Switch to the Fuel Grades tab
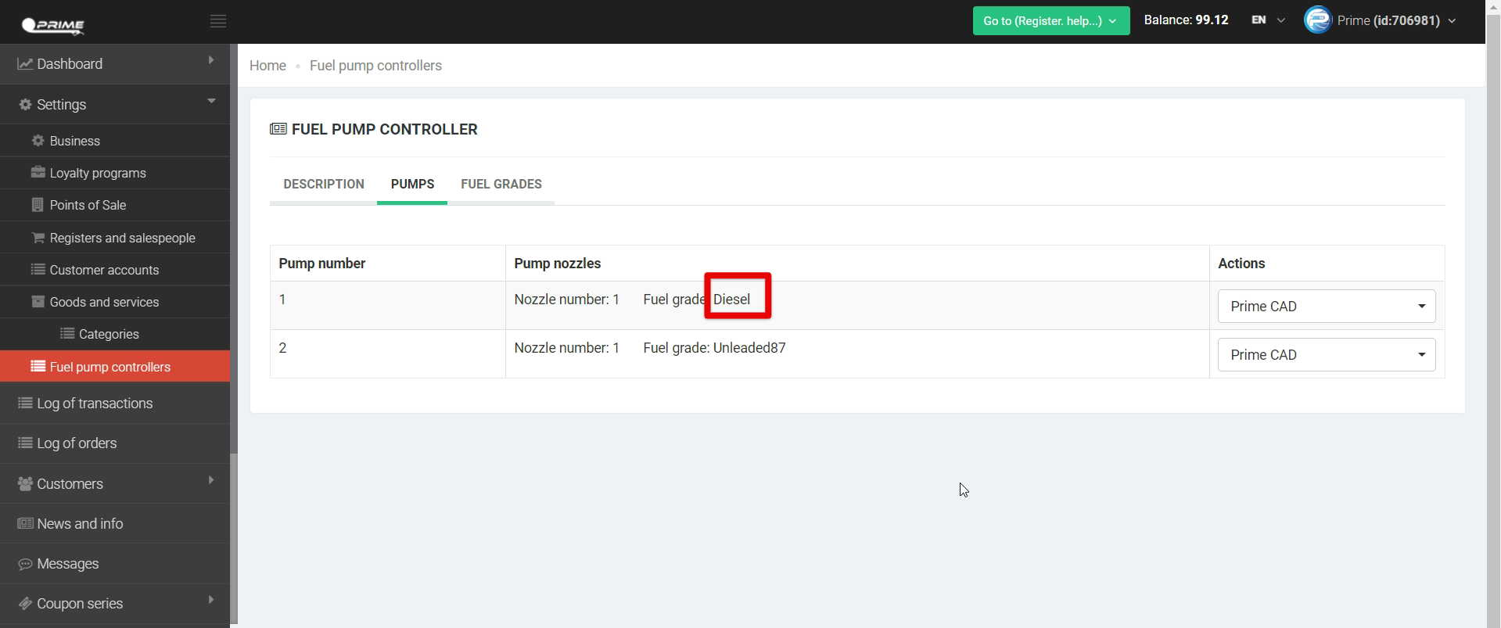This screenshot has width=1501, height=628. click(501, 185)
